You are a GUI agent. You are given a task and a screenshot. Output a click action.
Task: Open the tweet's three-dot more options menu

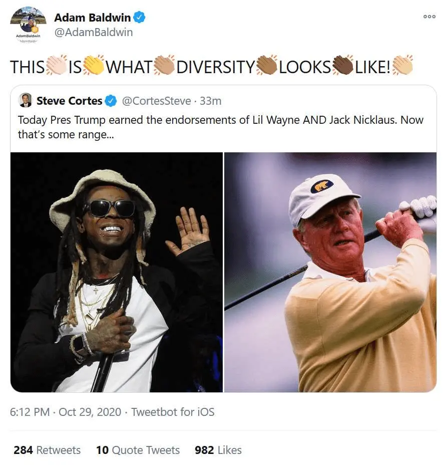click(429, 17)
